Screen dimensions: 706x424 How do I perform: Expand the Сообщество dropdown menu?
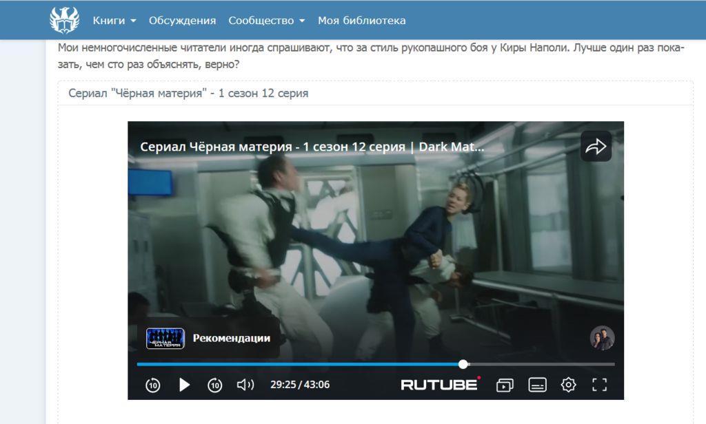pos(267,20)
